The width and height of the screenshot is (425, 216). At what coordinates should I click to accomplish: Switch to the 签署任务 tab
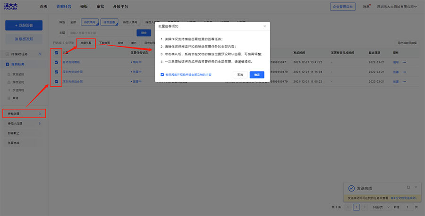click(x=64, y=7)
